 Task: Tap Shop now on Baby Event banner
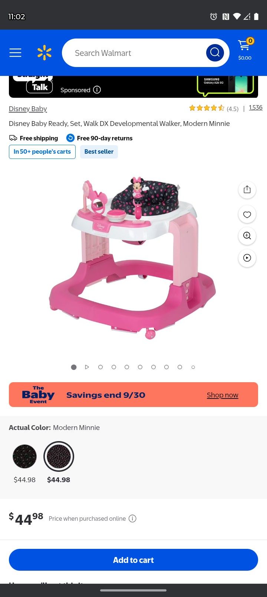[222, 395]
